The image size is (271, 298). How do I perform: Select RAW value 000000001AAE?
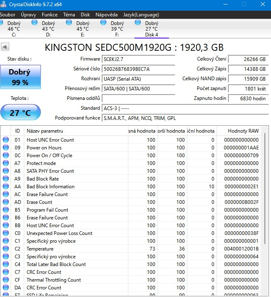tap(241, 148)
